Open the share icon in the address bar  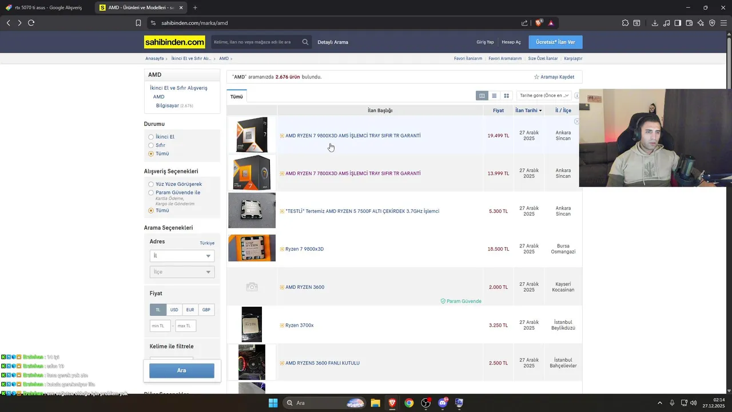[524, 23]
